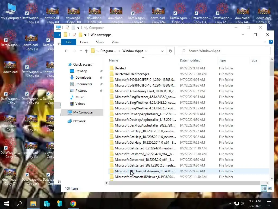The image size is (278, 209).
Task: Click Properties icon in WindowsApps quick access toolbar
Action: (x=74, y=35)
